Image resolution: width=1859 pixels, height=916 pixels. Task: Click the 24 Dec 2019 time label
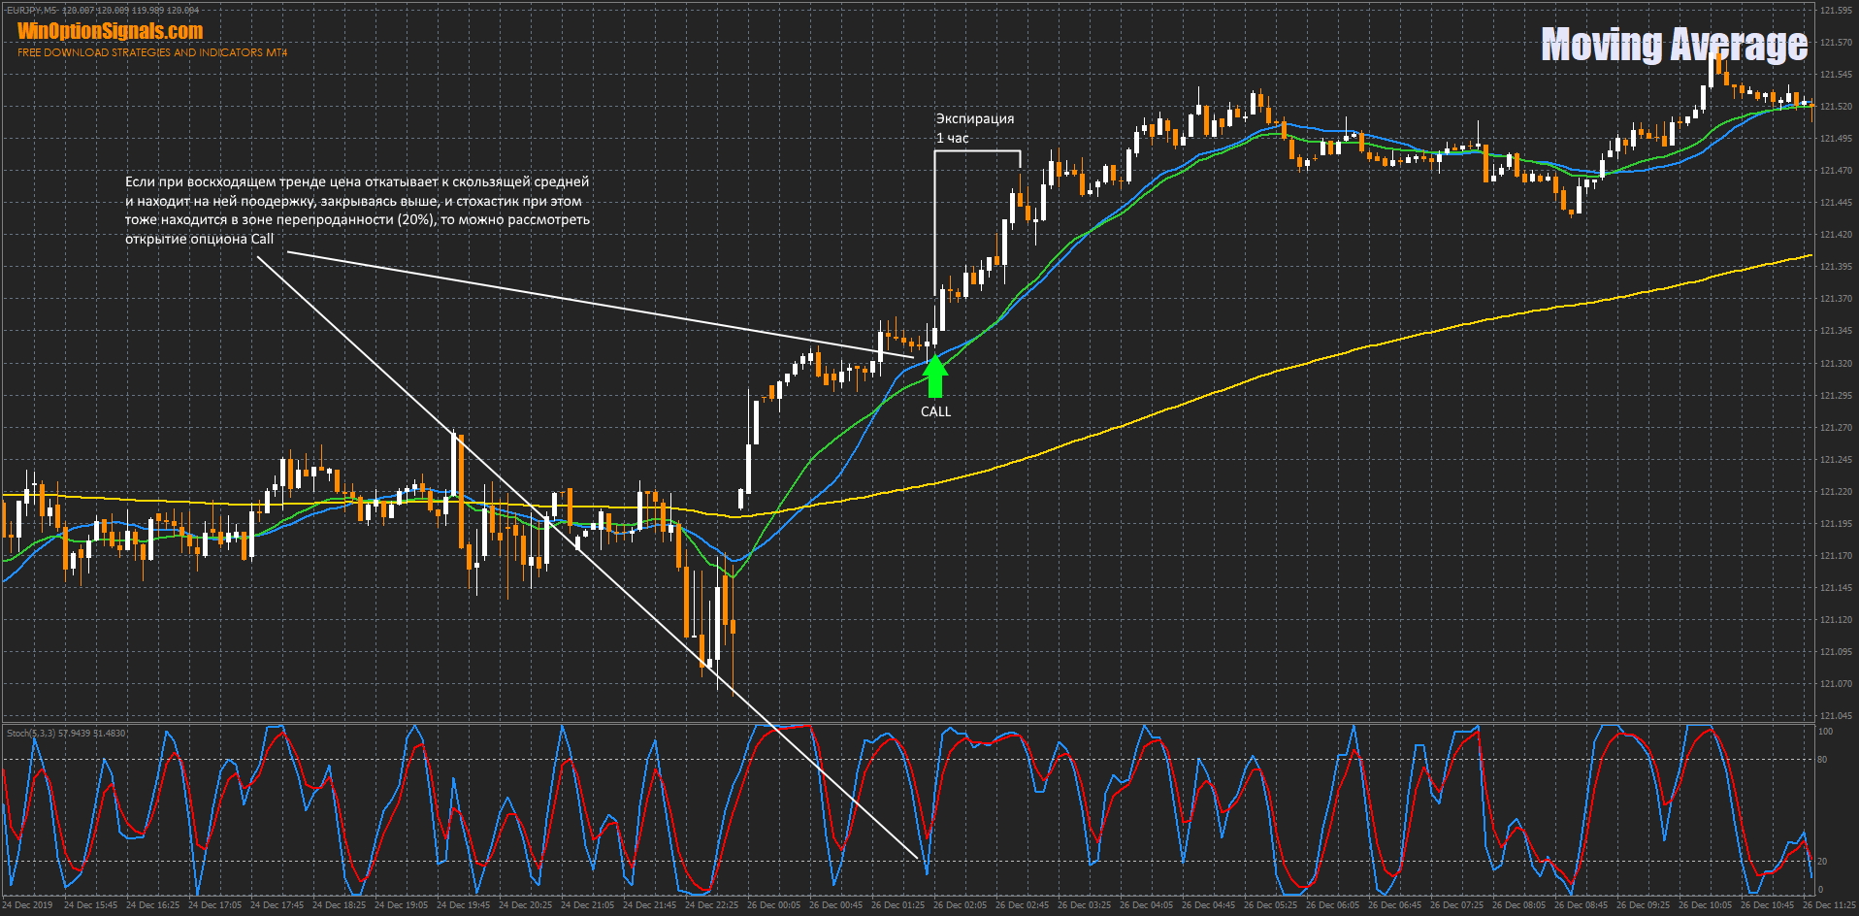(28, 905)
